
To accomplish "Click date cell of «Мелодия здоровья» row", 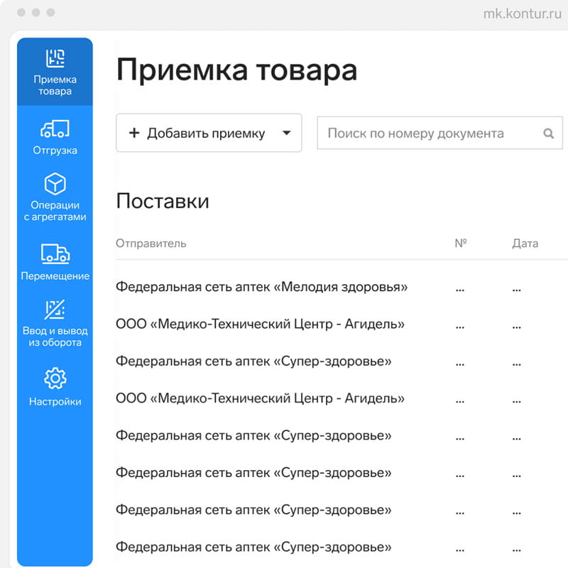I will point(516,288).
